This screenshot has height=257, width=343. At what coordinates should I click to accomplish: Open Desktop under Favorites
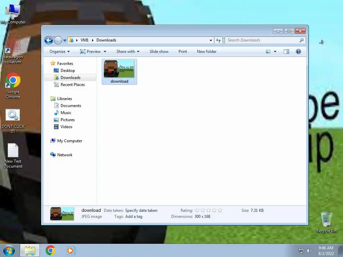68,71
